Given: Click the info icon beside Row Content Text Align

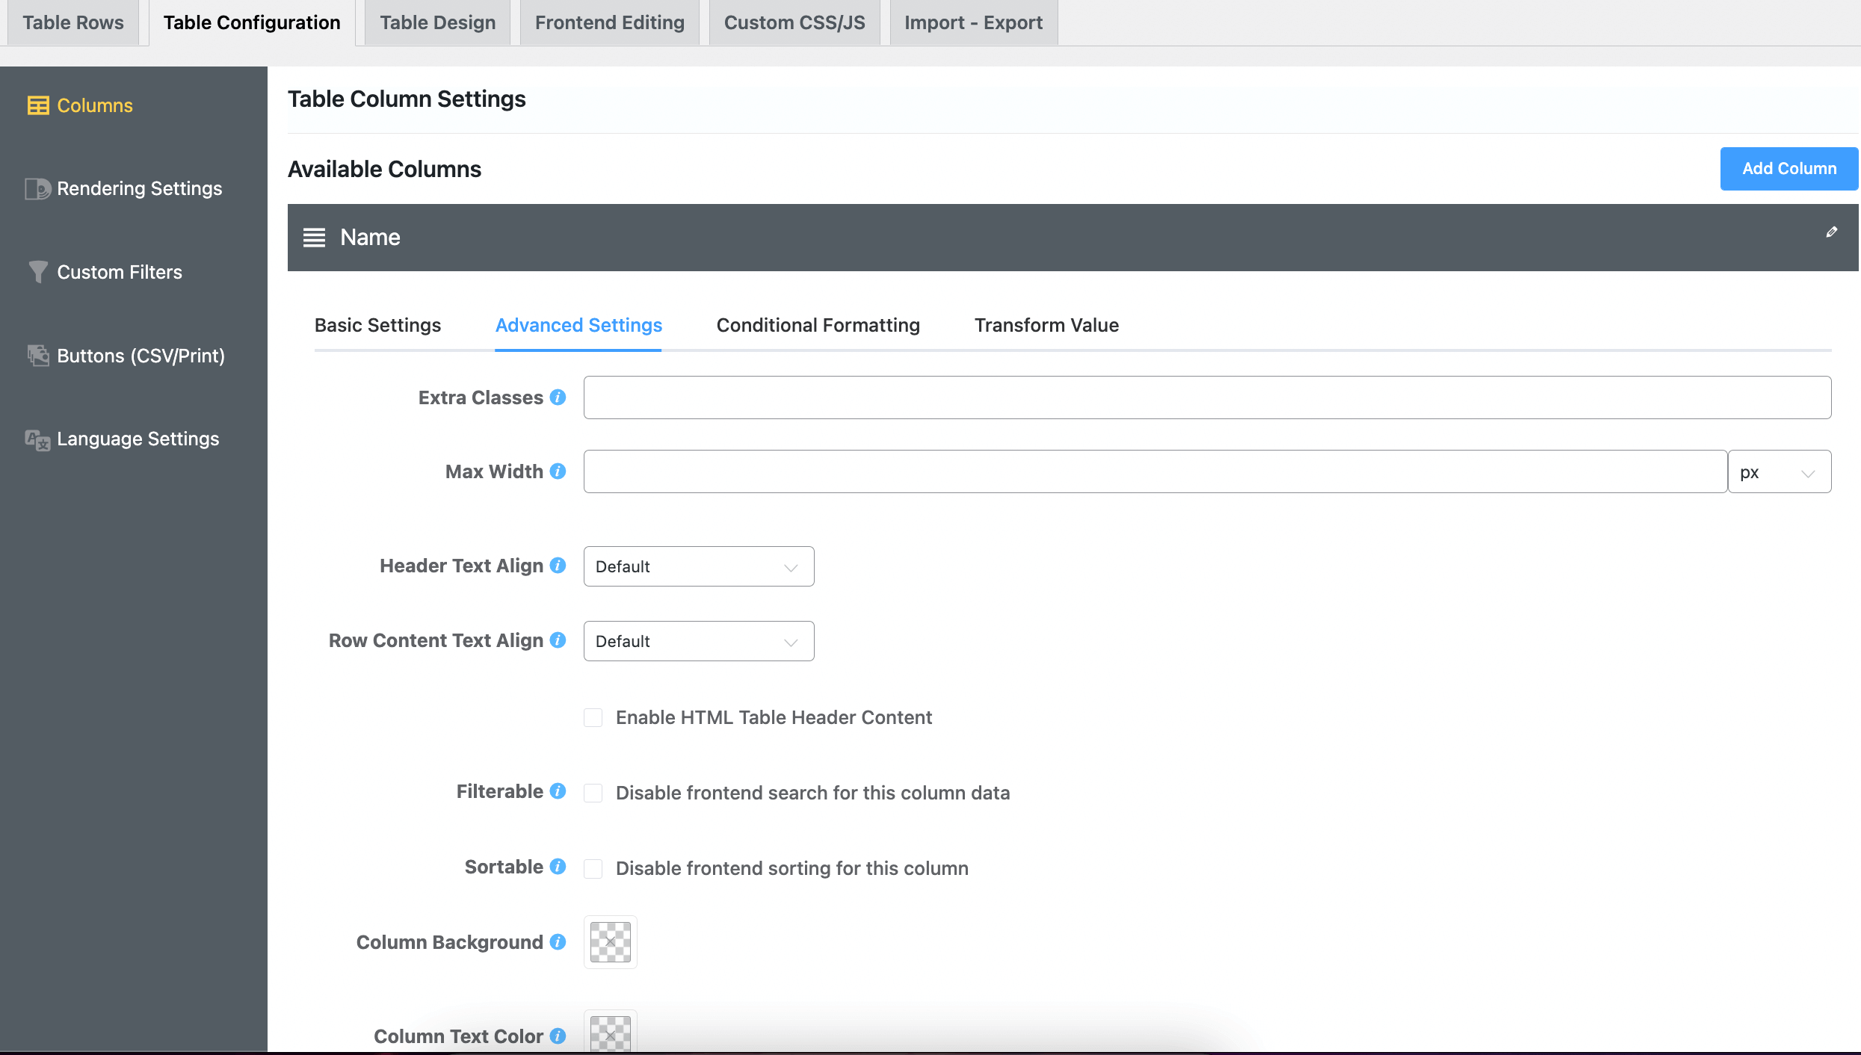Looking at the screenshot, I should (x=558, y=640).
